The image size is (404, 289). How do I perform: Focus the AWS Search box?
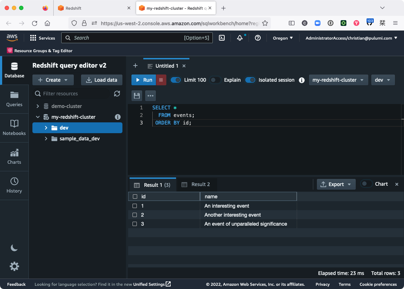(137, 38)
